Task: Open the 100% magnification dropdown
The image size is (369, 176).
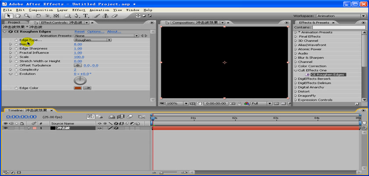Action: 177,103
